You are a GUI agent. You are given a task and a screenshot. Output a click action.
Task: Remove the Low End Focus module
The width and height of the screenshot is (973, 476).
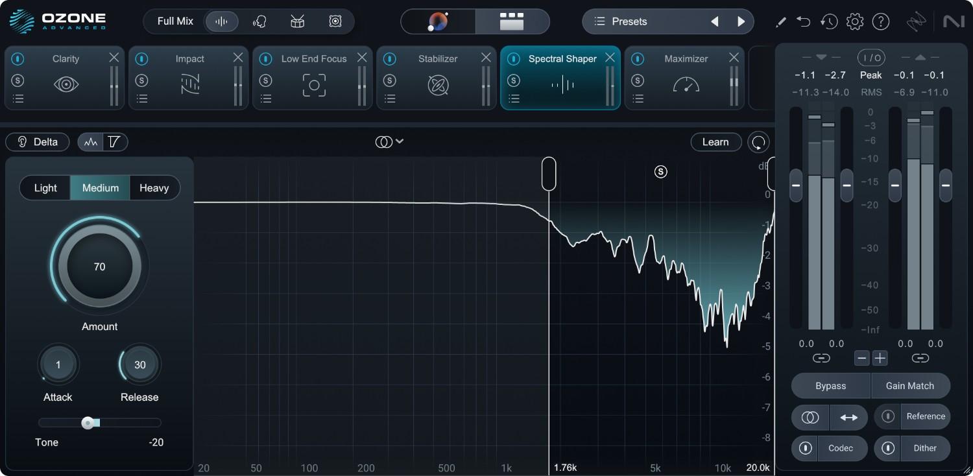coord(362,58)
